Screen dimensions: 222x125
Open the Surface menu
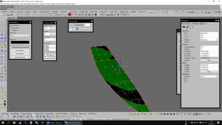coord(17,4)
